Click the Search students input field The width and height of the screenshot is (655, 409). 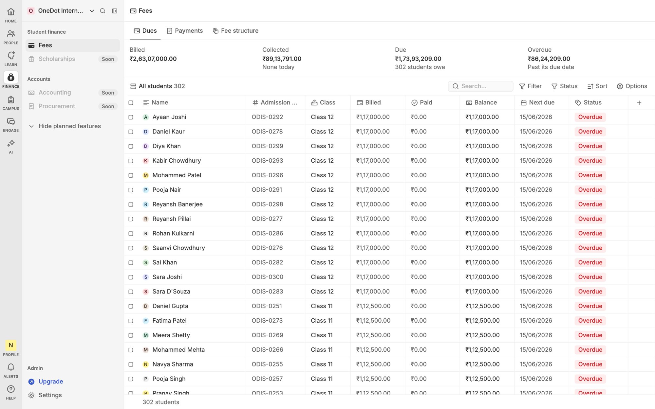[480, 86]
